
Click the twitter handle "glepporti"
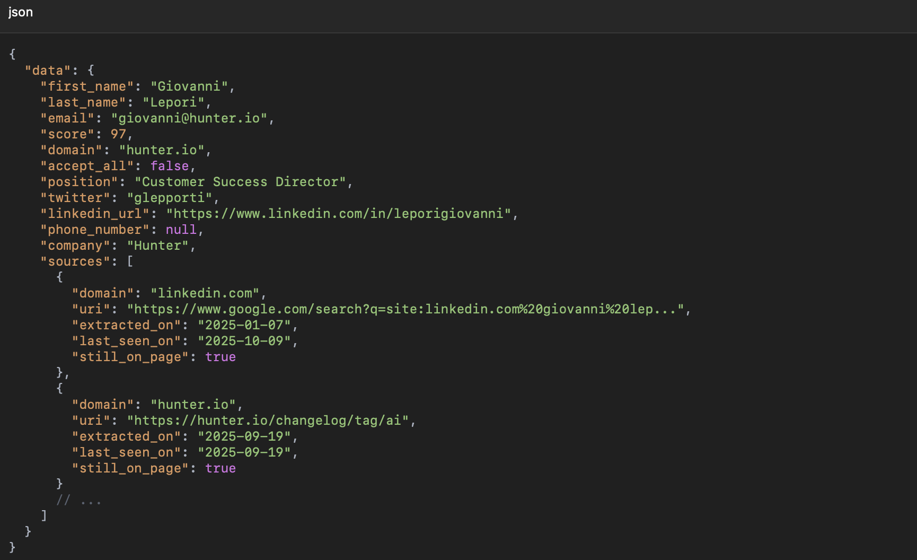[x=169, y=198]
